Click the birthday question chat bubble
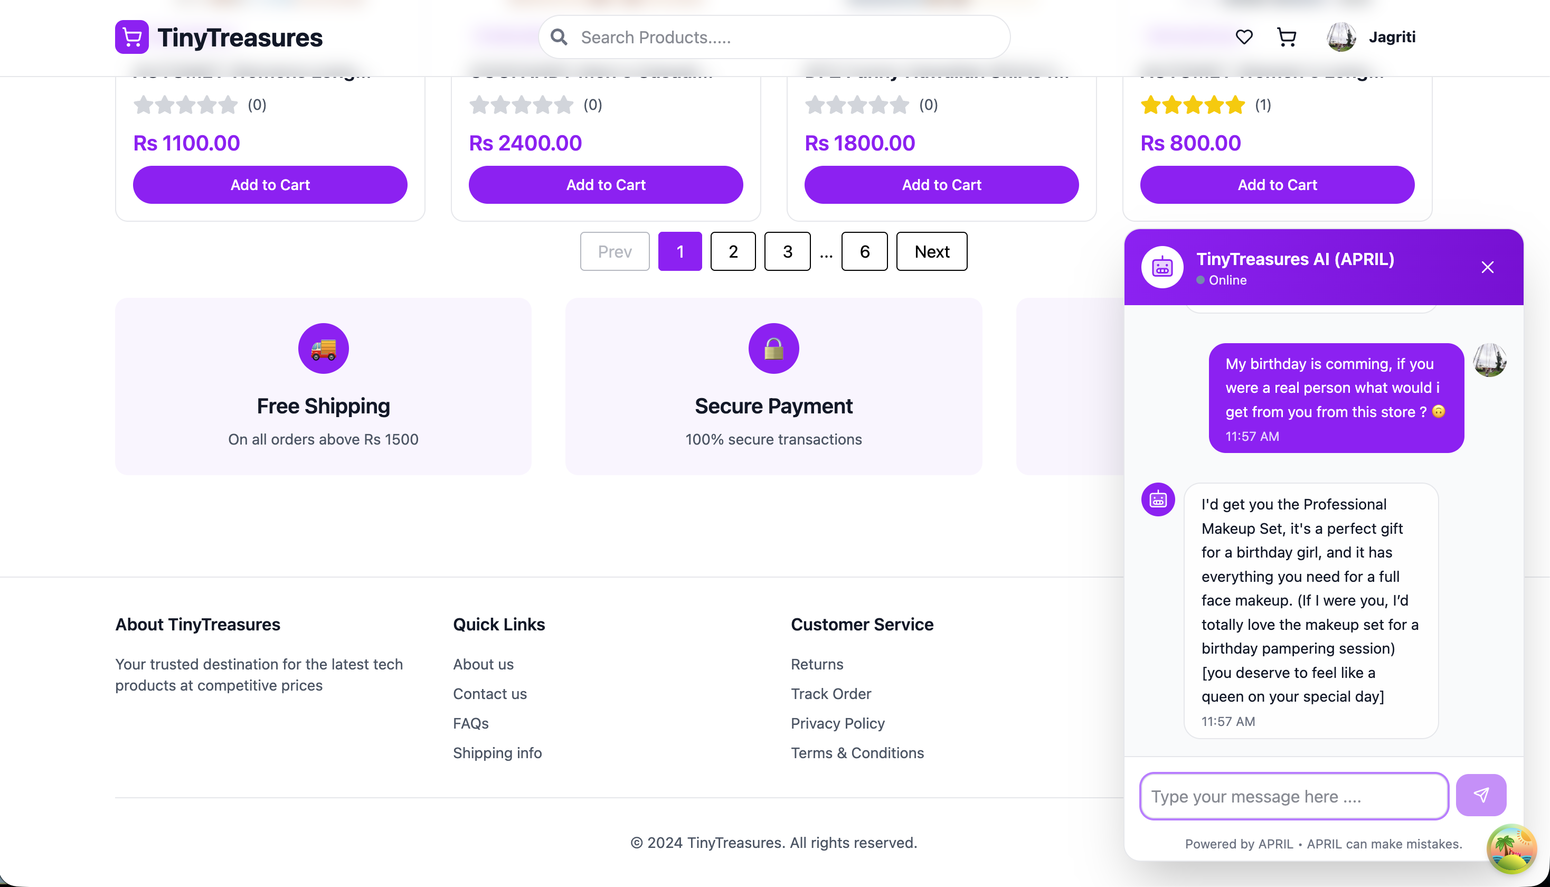 point(1336,398)
